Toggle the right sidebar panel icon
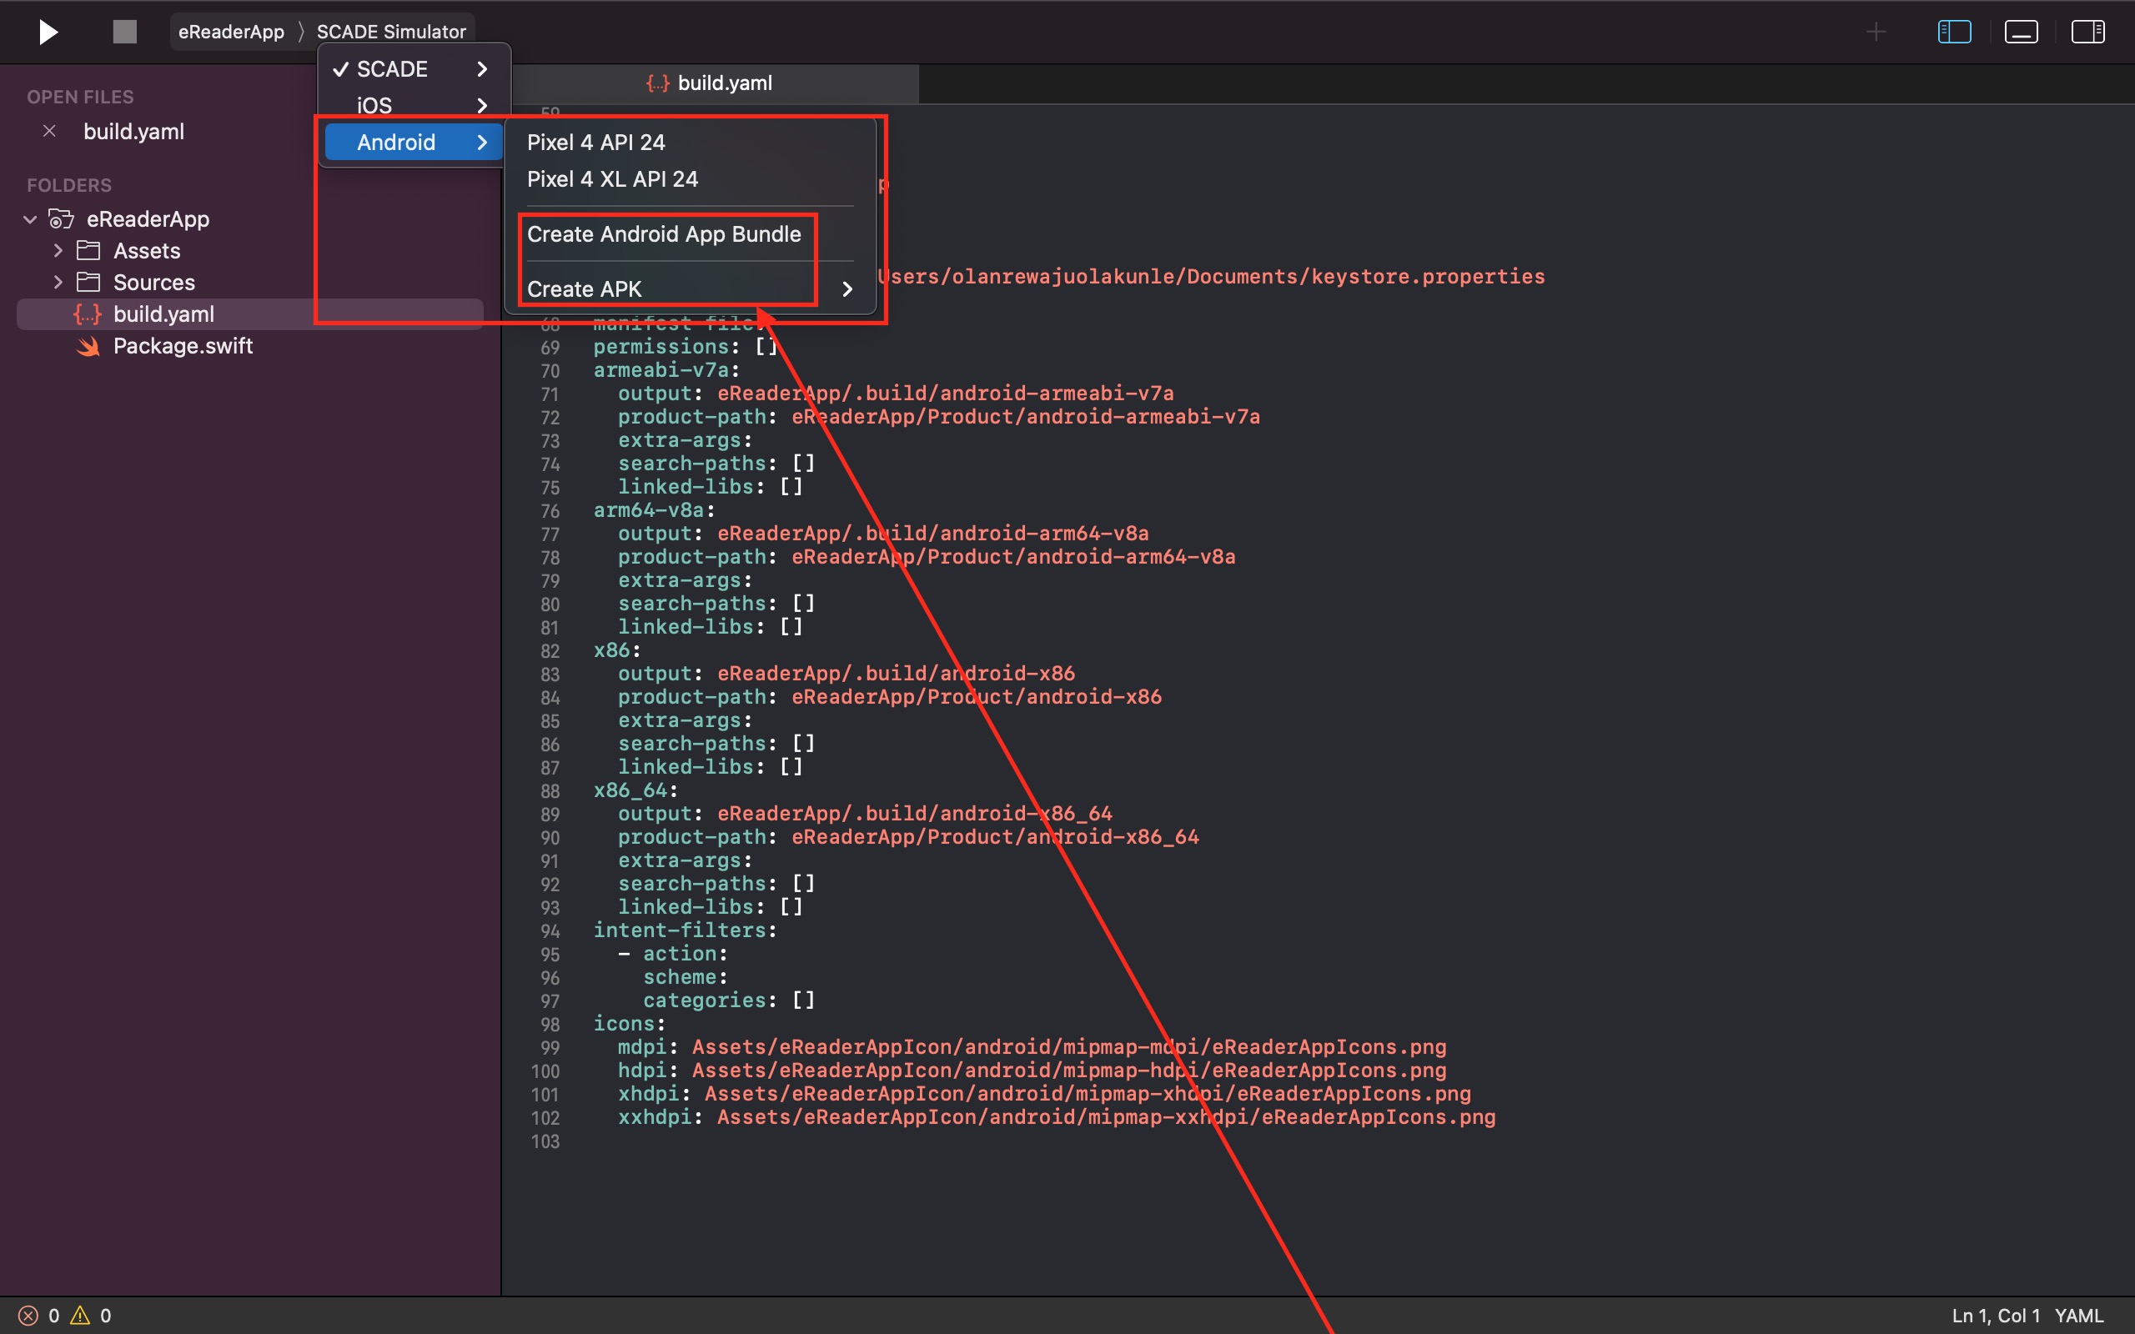Screen dimensions: 2135x1334 pyautogui.click(x=2087, y=32)
